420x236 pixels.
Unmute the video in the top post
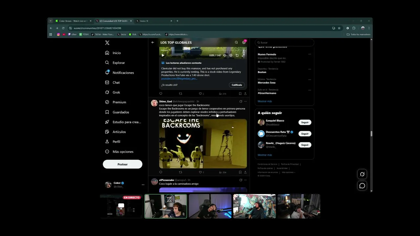tap(225, 55)
